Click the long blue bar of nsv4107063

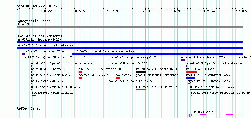(x=157, y=54)
